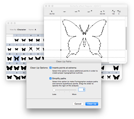This screenshot has width=134, height=119.
Task: Click the point-to-diamond distance icon
Action: click(90, 11)
